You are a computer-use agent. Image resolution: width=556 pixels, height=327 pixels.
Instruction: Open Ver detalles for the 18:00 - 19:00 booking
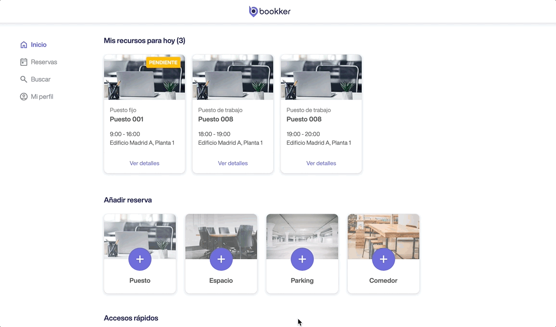coord(233,163)
